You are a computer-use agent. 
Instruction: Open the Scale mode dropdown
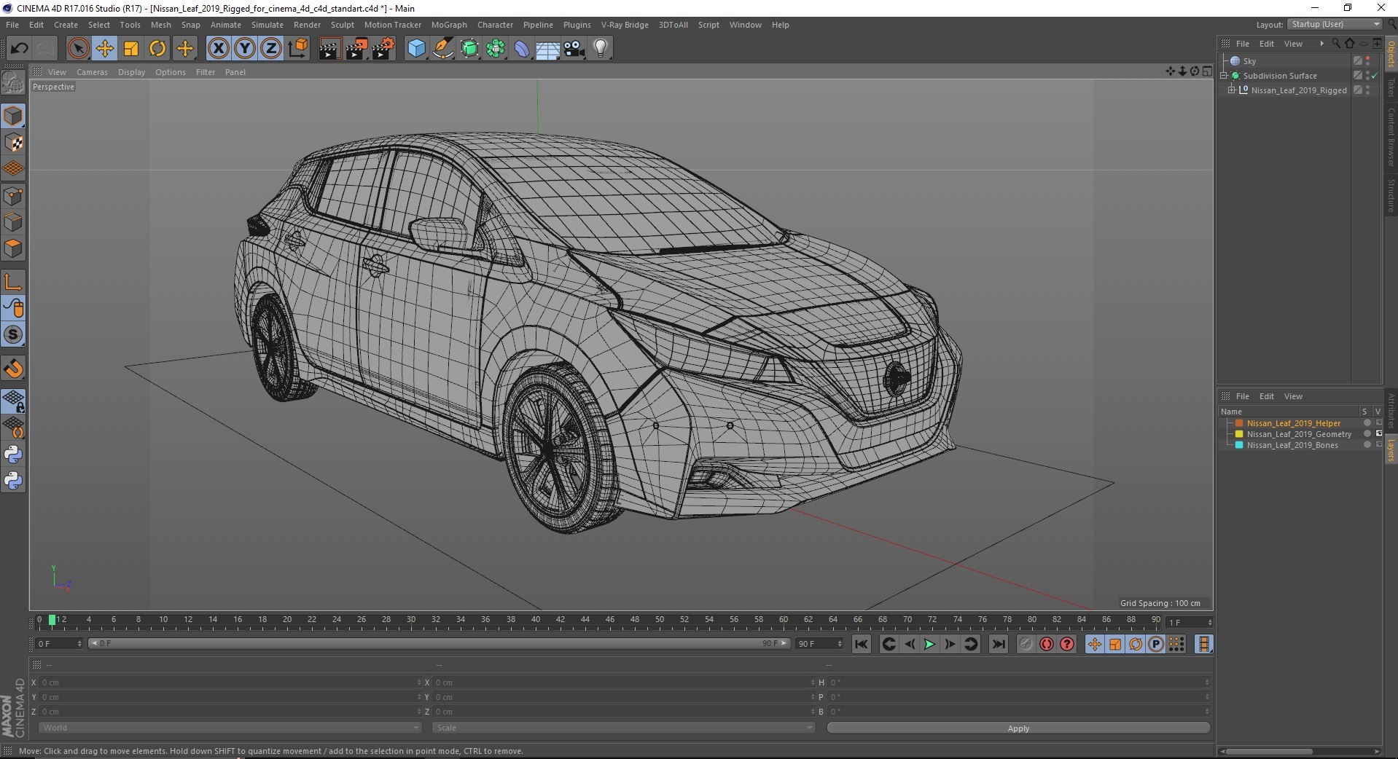point(623,728)
